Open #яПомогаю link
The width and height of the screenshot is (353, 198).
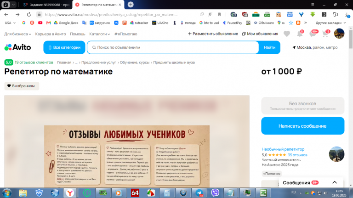coord(125,34)
